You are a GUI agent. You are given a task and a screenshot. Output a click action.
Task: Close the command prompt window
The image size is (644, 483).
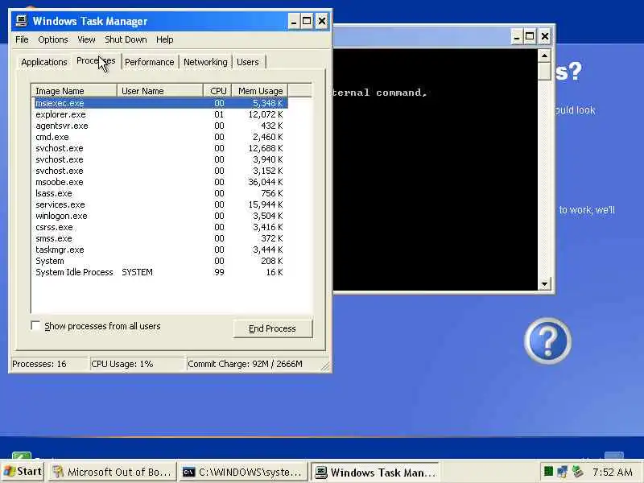[x=545, y=36]
